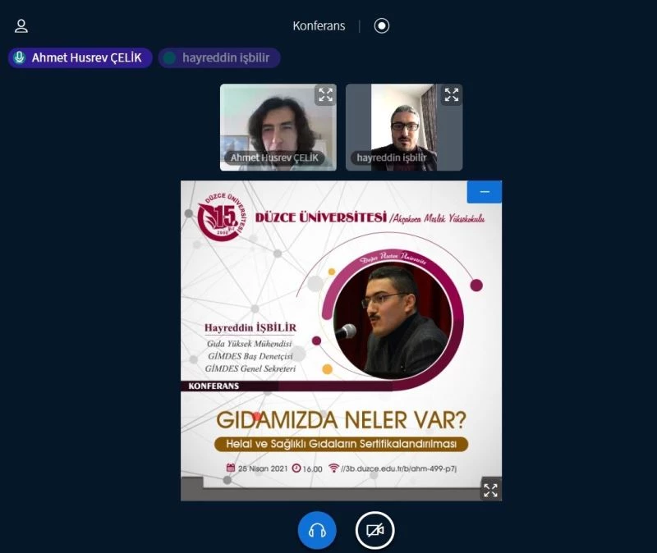This screenshot has width=657, height=553.
Task: Open Ahmet Husrev ÇELİK webcam name dropdown
Action: [274, 158]
